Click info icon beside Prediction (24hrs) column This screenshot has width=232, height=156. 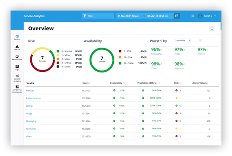click(159, 83)
